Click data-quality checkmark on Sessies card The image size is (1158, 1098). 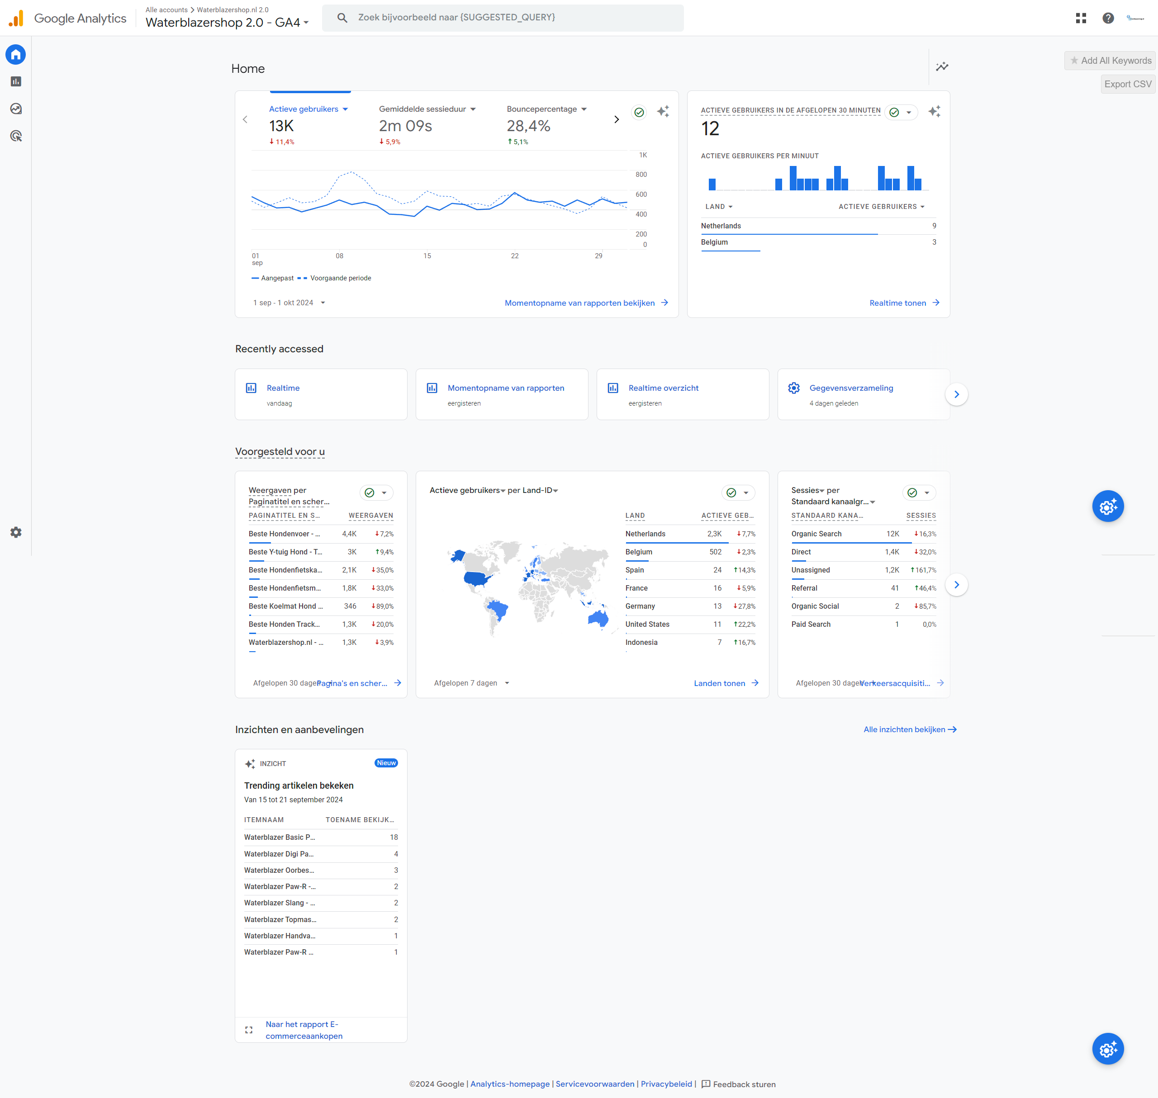click(x=912, y=493)
